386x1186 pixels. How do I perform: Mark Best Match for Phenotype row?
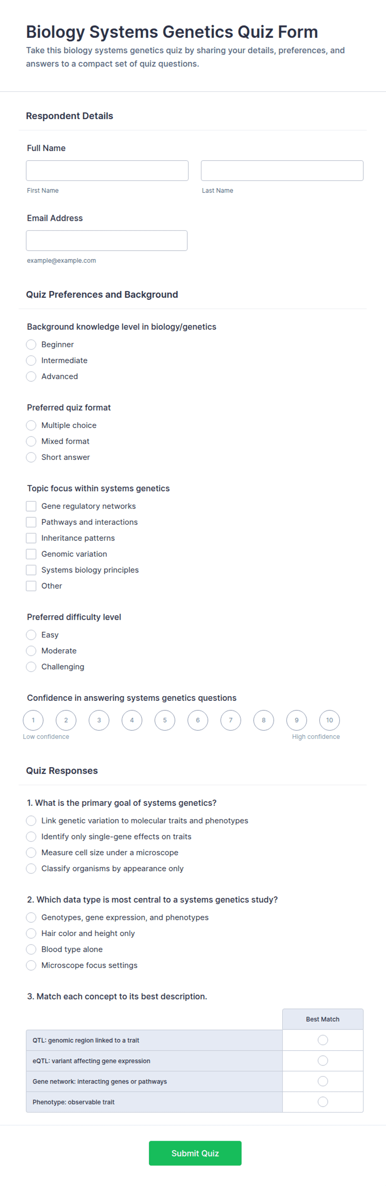coord(323,1102)
